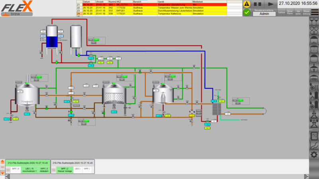Click the green checkmark acknowledge icon
Screen dimensions: 319x179
pyautogui.click(x=247, y=12)
